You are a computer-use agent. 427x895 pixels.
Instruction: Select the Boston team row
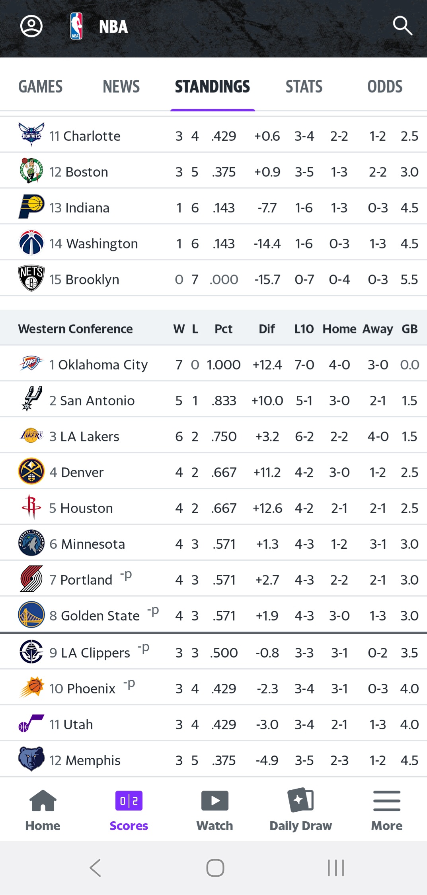(x=213, y=172)
